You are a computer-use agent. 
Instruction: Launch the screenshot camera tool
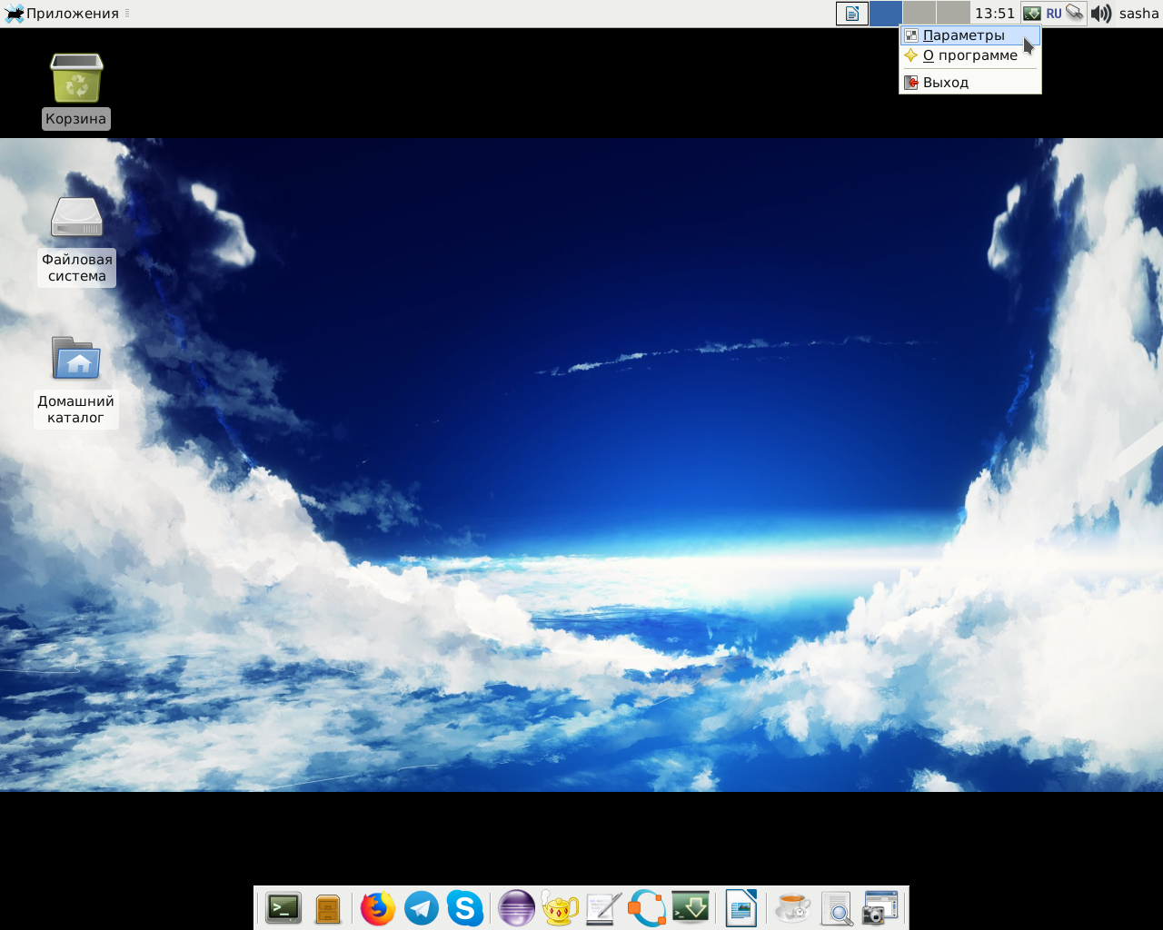tap(880, 908)
